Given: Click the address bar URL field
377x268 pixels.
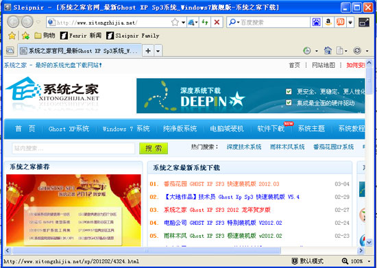Looking at the screenshot, I should [109, 23].
